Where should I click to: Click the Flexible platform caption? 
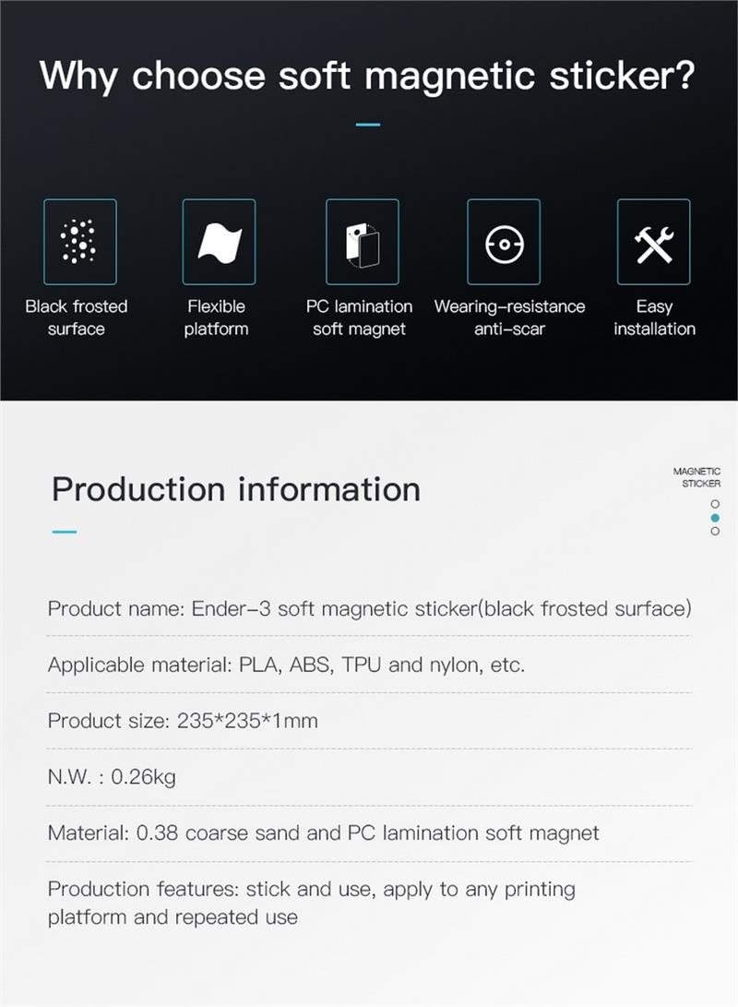[x=217, y=318]
